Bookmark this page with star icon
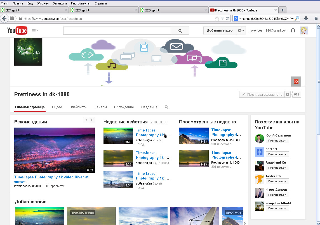Screen dimensions: 320x225 (x=217, y=18)
